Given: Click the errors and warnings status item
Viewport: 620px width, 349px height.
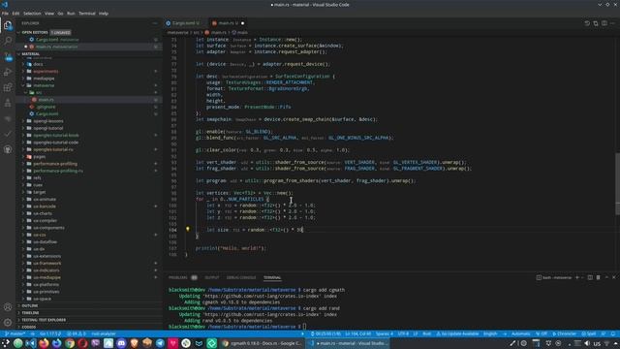Looking at the screenshot, I should pyautogui.click(x=77, y=333).
